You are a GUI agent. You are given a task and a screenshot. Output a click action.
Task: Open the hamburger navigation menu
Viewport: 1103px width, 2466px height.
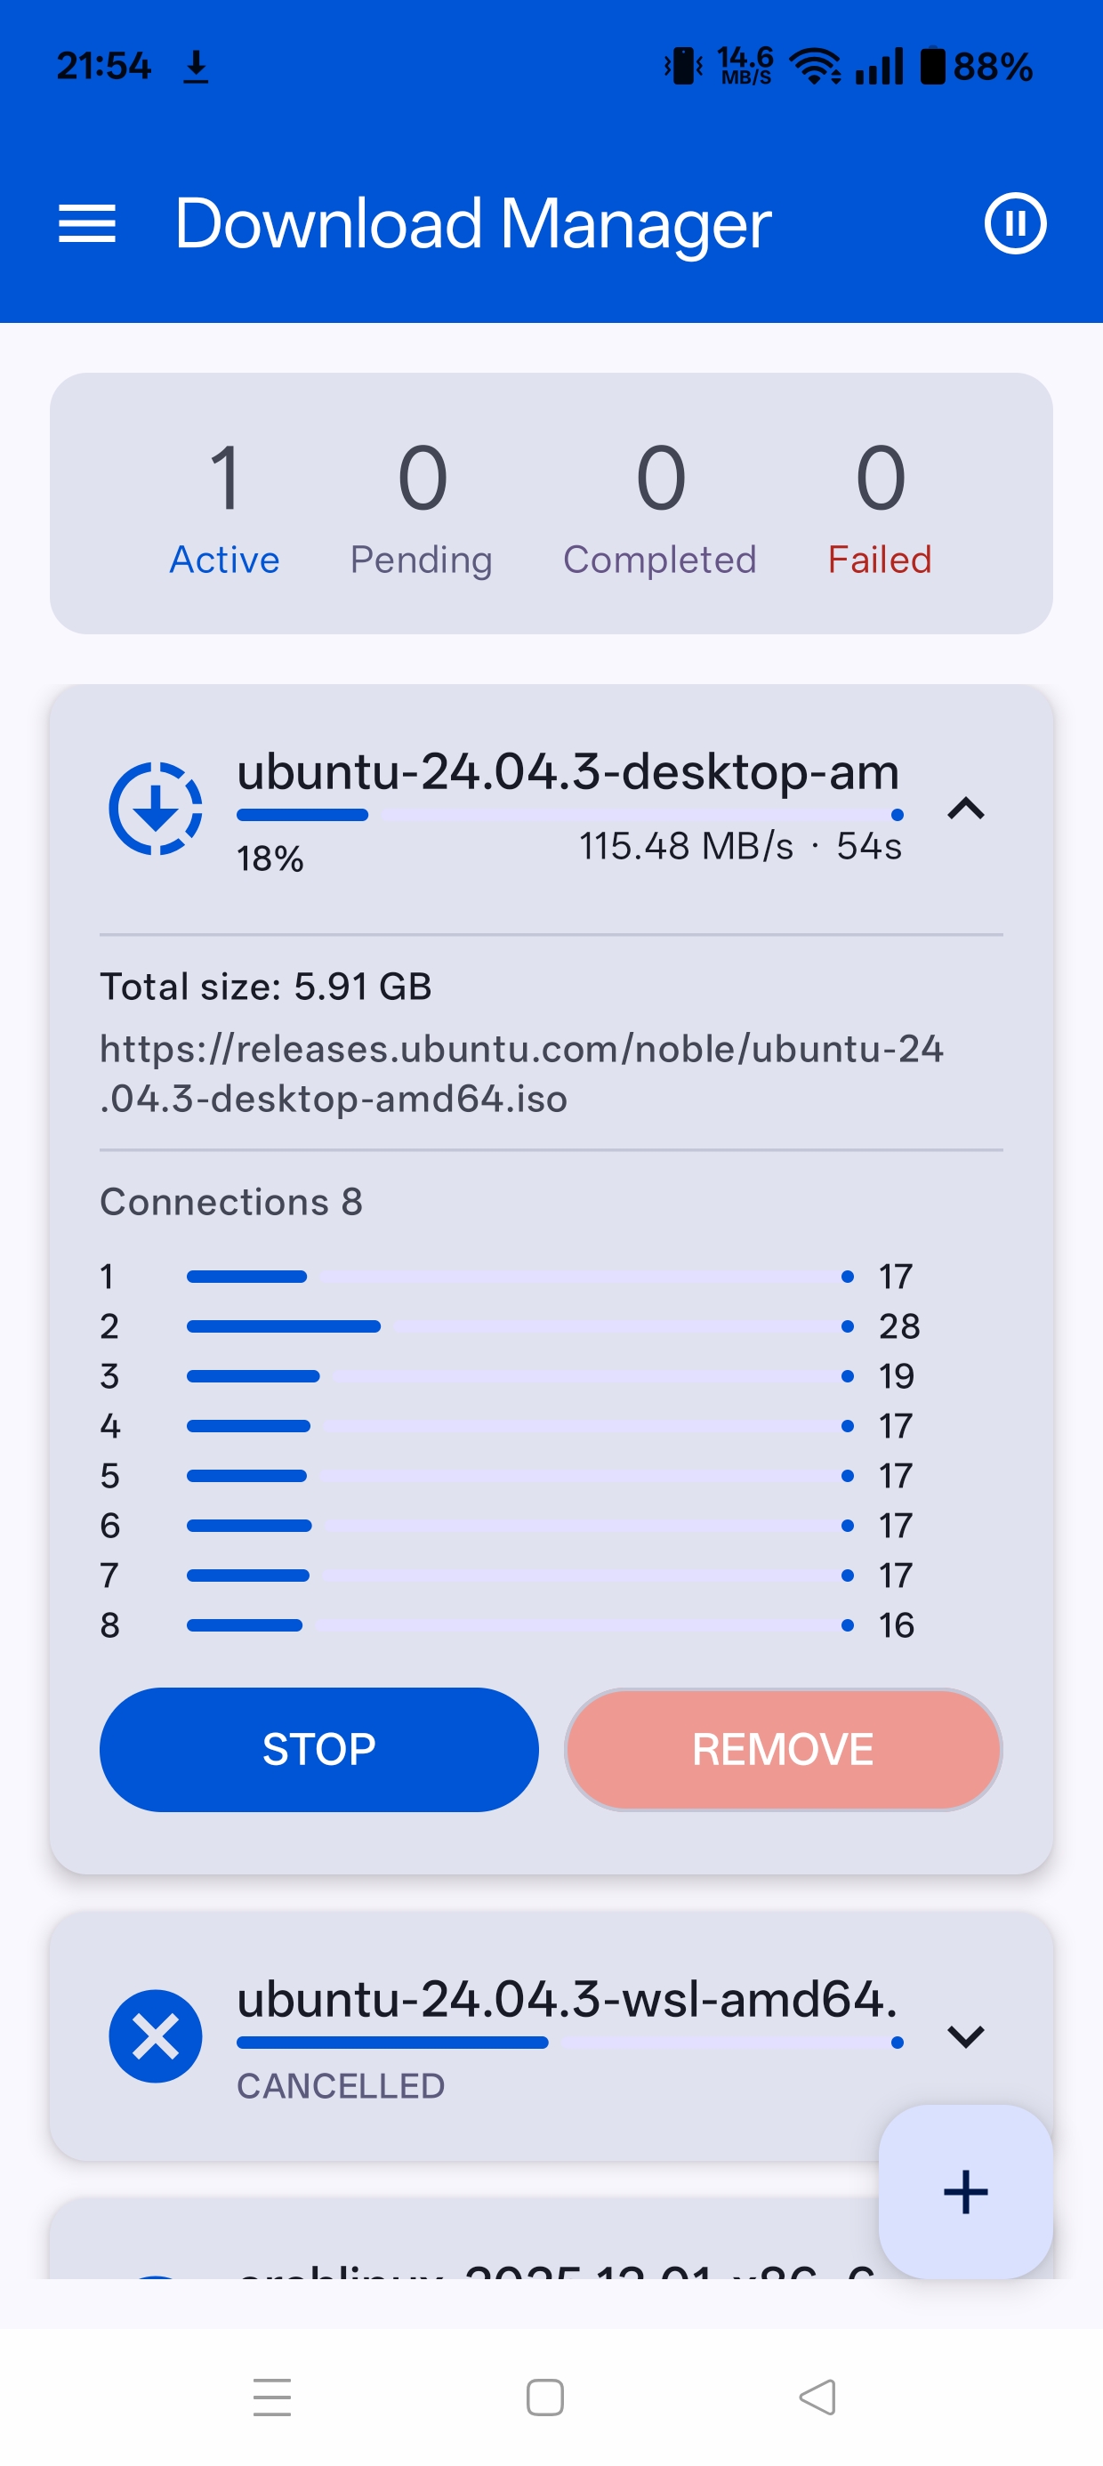tap(87, 224)
